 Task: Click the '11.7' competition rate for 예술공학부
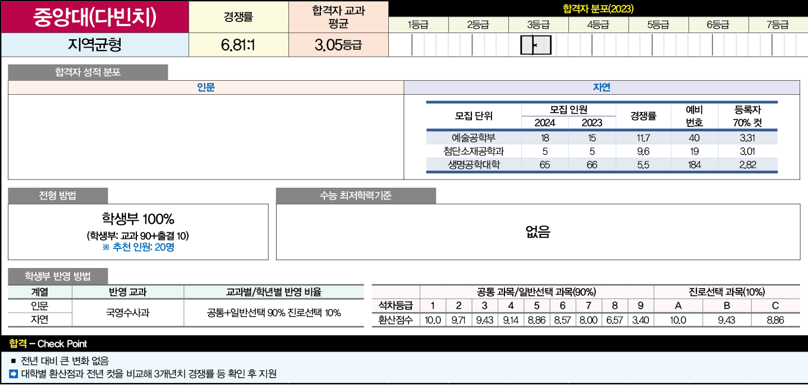pos(643,137)
